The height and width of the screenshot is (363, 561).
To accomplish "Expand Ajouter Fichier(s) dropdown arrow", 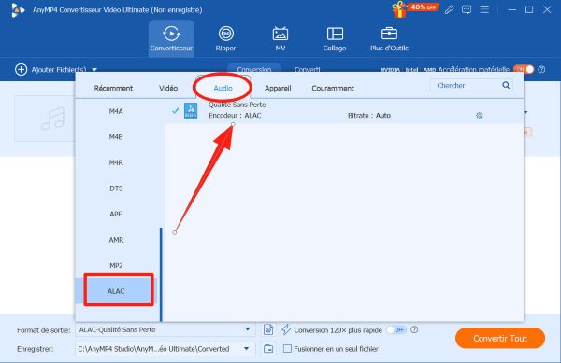I will 94,70.
